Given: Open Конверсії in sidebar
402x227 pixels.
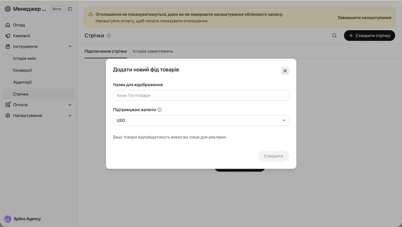Looking at the screenshot, I should click(22, 70).
